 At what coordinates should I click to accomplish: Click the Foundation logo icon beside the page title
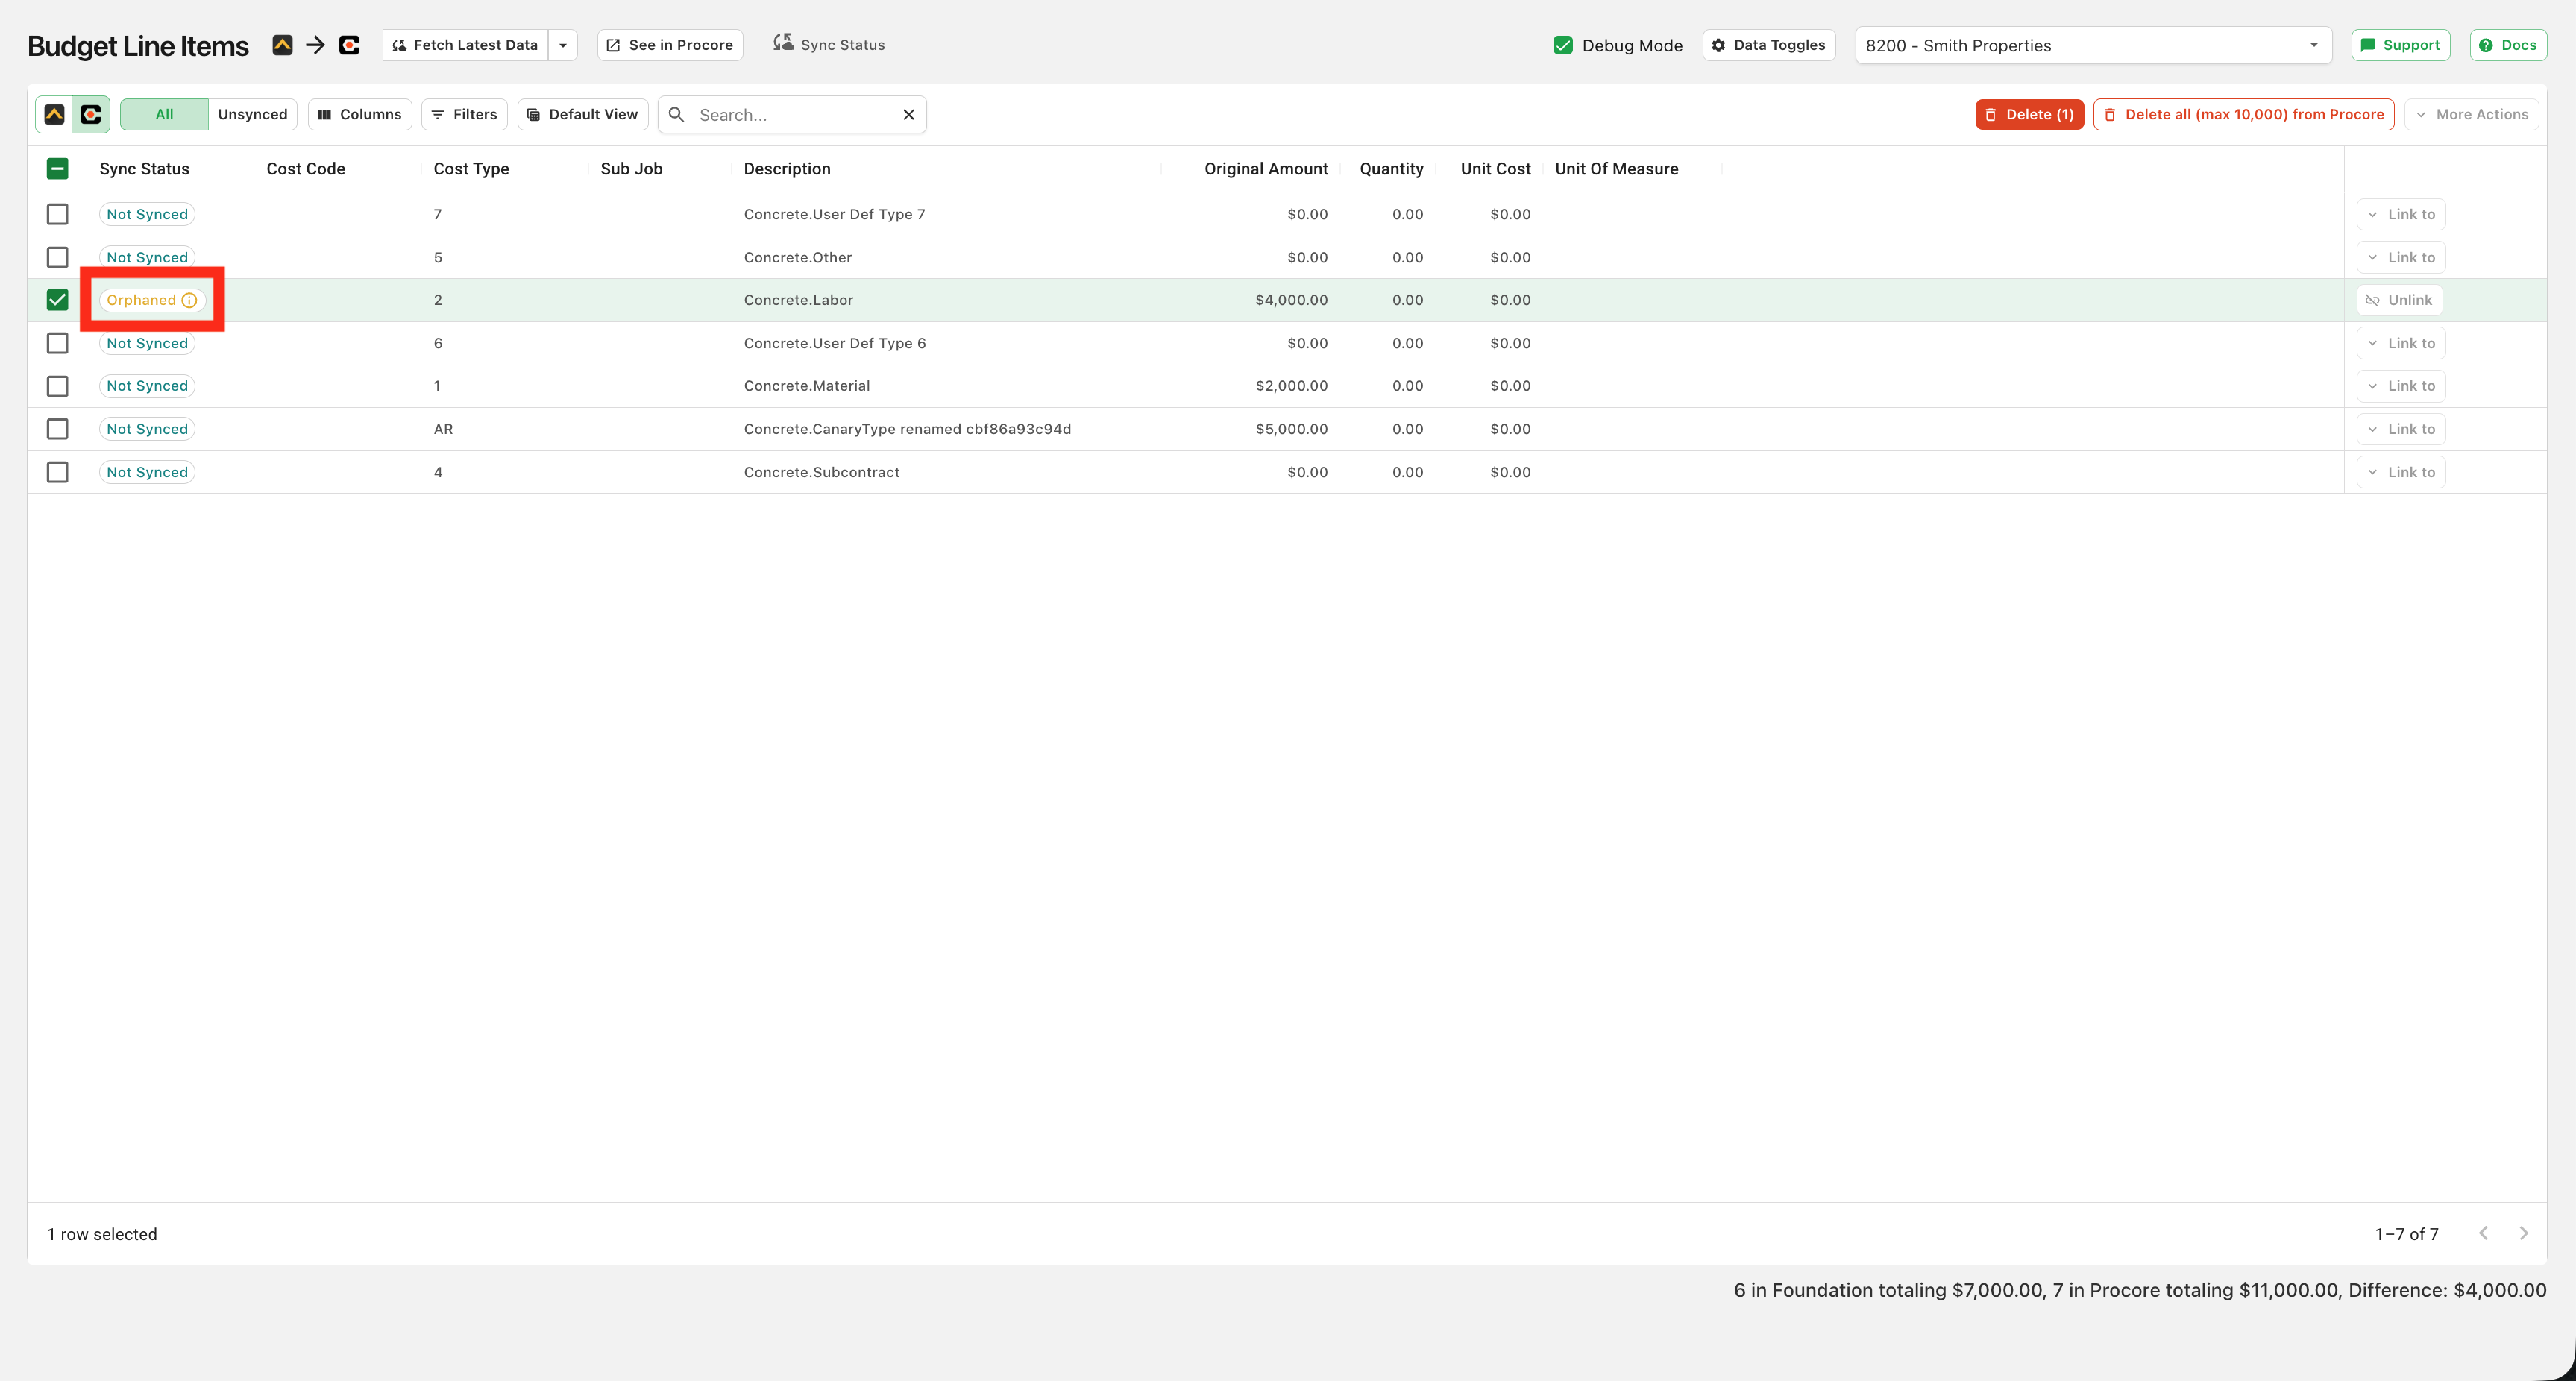282,45
